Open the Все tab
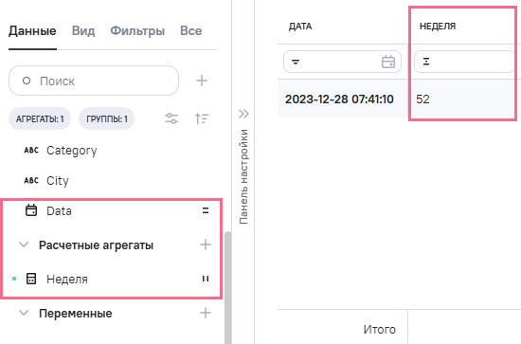 tap(191, 31)
